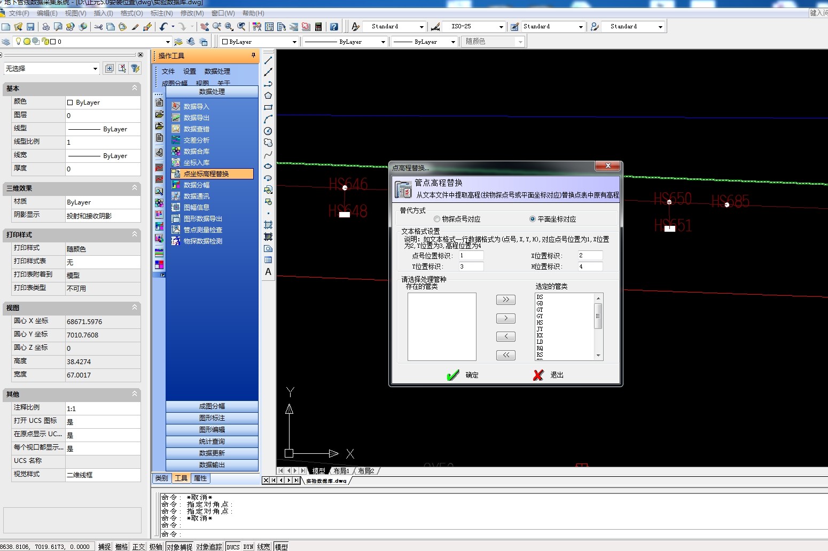Click the Undo arrow icon

(163, 27)
